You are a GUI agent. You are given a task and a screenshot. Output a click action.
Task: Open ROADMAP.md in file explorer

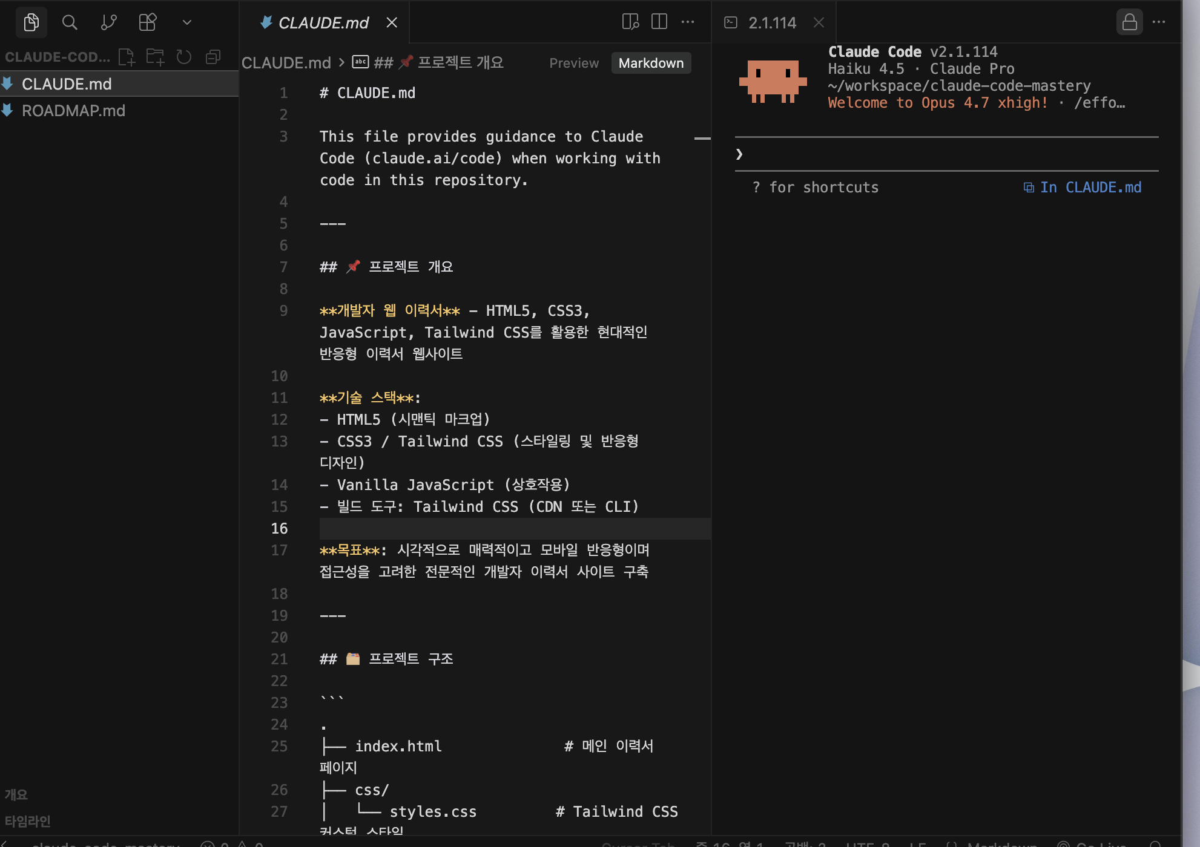73,111
